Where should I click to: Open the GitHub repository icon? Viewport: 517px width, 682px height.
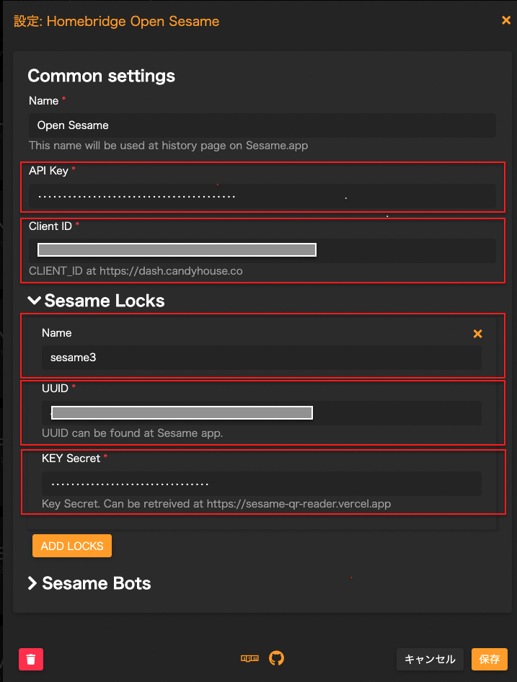[x=277, y=658]
